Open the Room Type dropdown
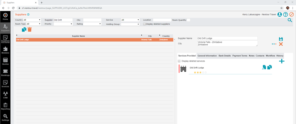 click(34, 24)
